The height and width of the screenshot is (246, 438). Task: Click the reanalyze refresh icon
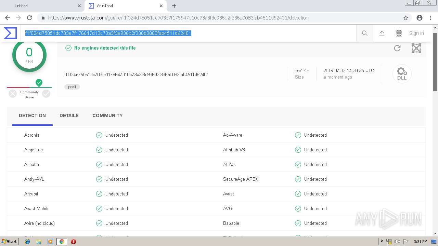pos(397,48)
